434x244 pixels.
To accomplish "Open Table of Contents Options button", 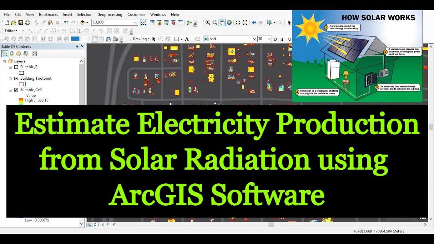I will click(x=34, y=54).
